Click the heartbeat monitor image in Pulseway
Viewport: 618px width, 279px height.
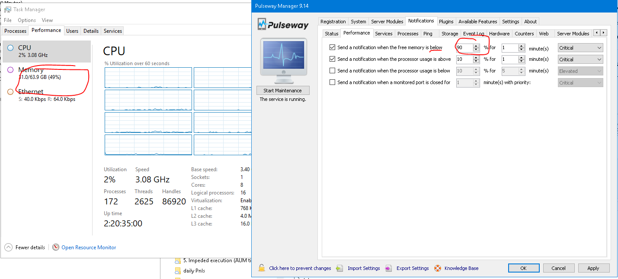pyautogui.click(x=283, y=60)
